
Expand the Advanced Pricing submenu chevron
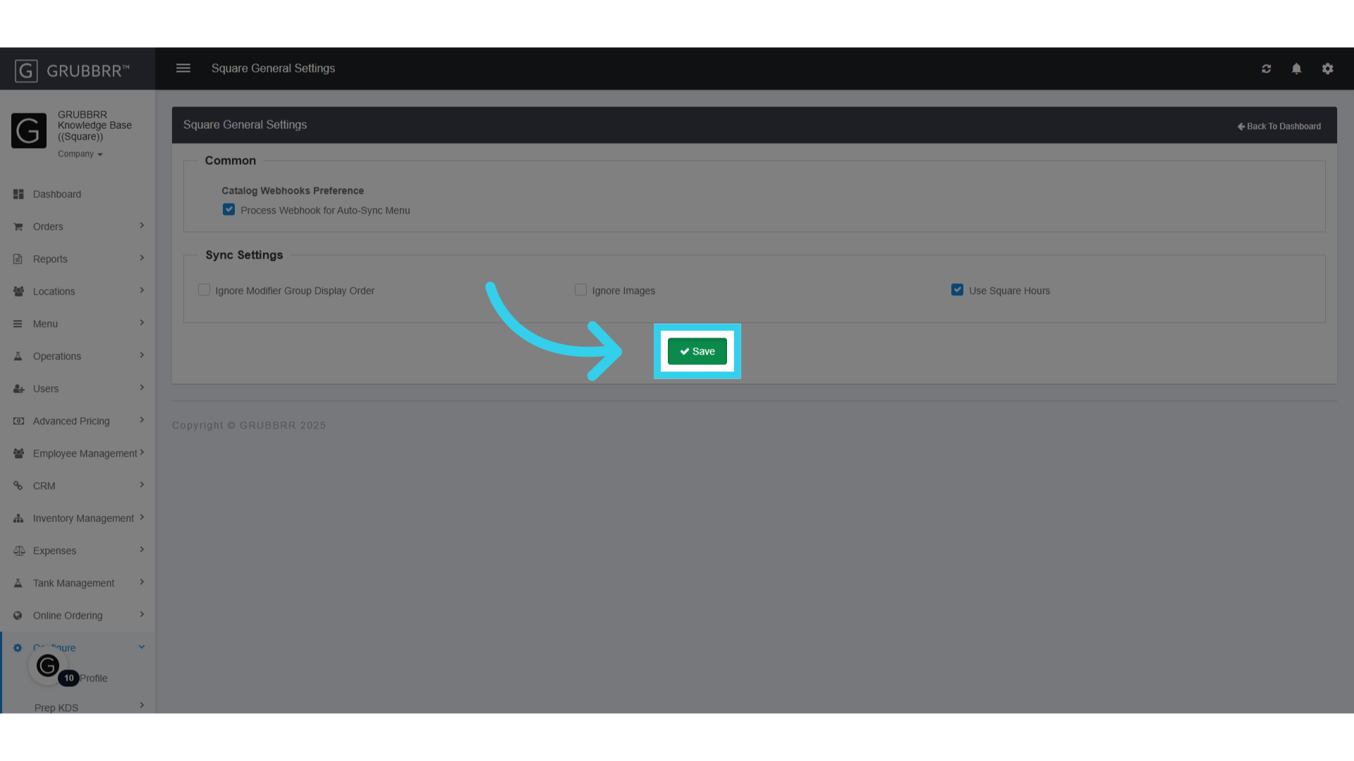click(x=142, y=420)
